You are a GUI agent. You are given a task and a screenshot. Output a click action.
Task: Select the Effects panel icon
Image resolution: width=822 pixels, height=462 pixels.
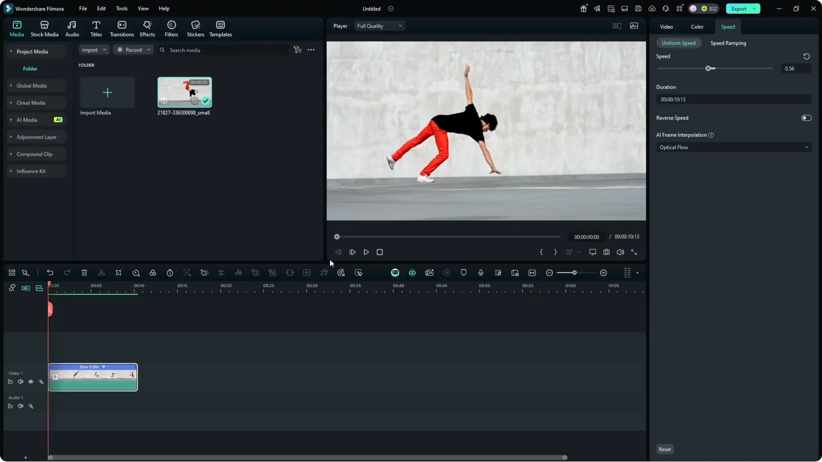coord(147,28)
